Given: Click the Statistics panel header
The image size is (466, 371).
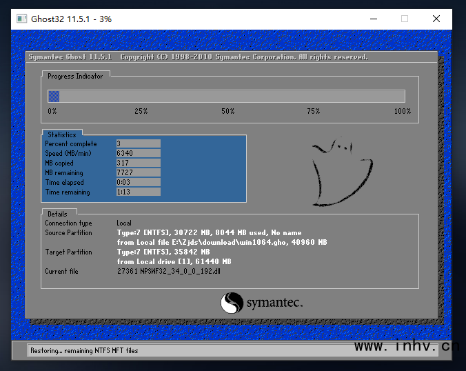Looking at the screenshot, I should 61,134.
